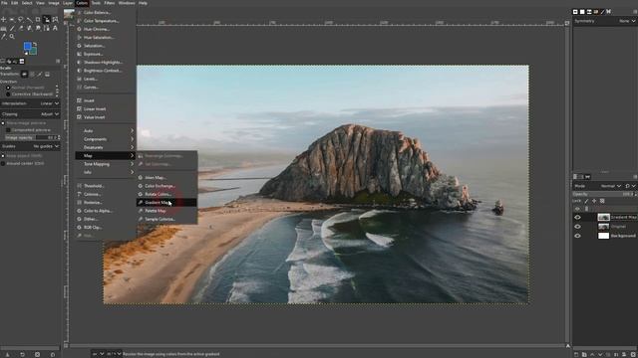The width and height of the screenshot is (638, 358).
Task: Expand the Tone Mapping submenu
Action: [x=106, y=164]
